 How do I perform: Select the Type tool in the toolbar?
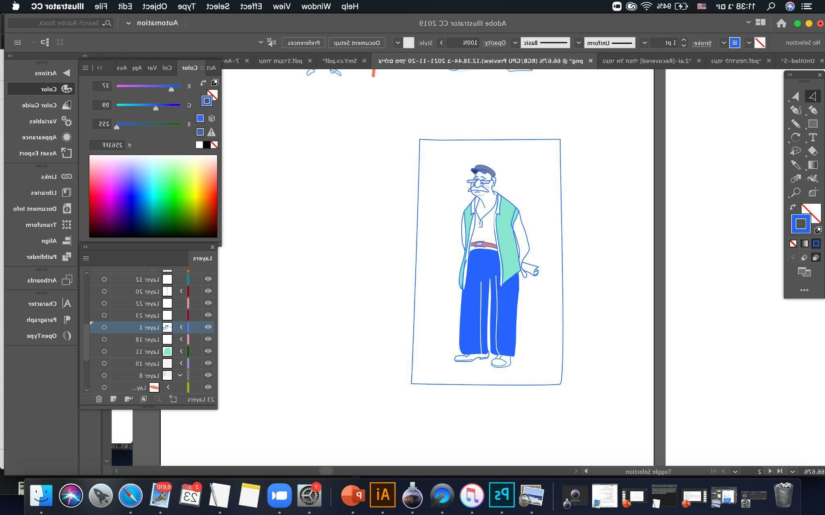[813, 138]
